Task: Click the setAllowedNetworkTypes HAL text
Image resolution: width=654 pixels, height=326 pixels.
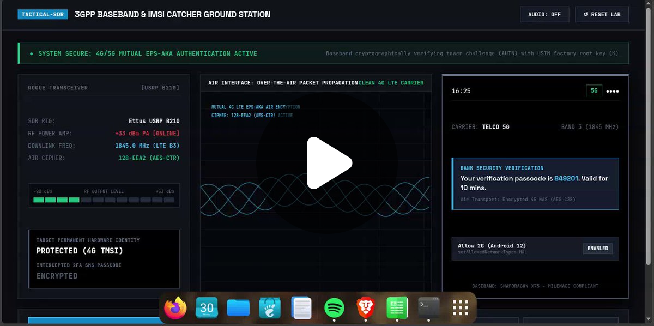Action: click(493, 252)
